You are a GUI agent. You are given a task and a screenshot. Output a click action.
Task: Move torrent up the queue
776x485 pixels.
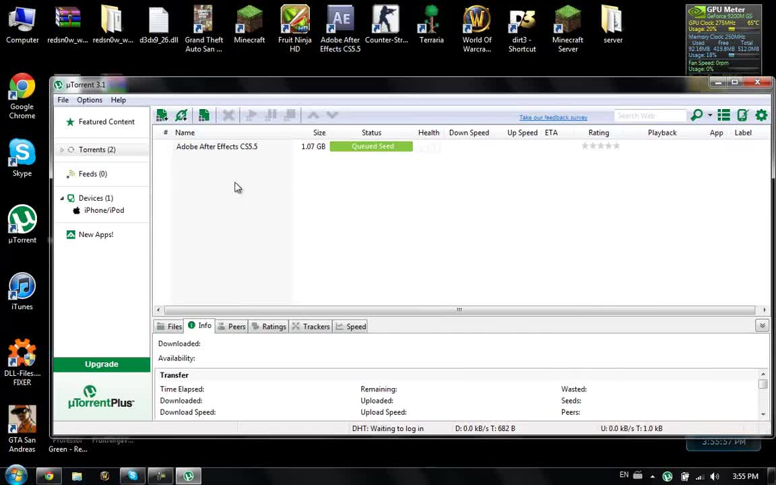coord(313,115)
